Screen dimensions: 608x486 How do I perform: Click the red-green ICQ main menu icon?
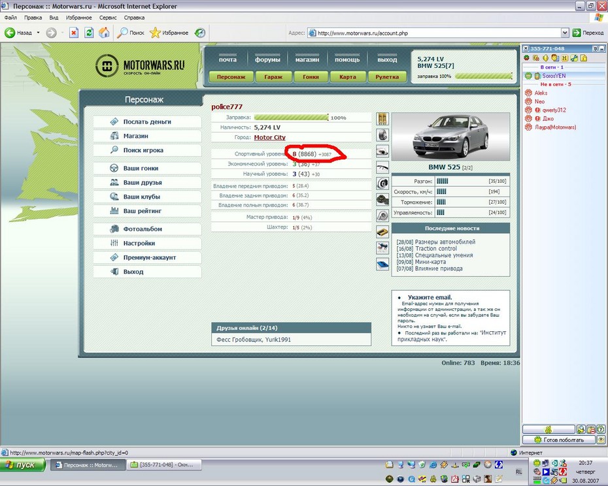[x=526, y=58]
